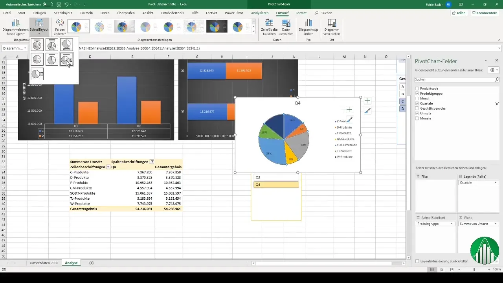Add a new sheet with plus icon
The image size is (503, 283).
coord(92,263)
